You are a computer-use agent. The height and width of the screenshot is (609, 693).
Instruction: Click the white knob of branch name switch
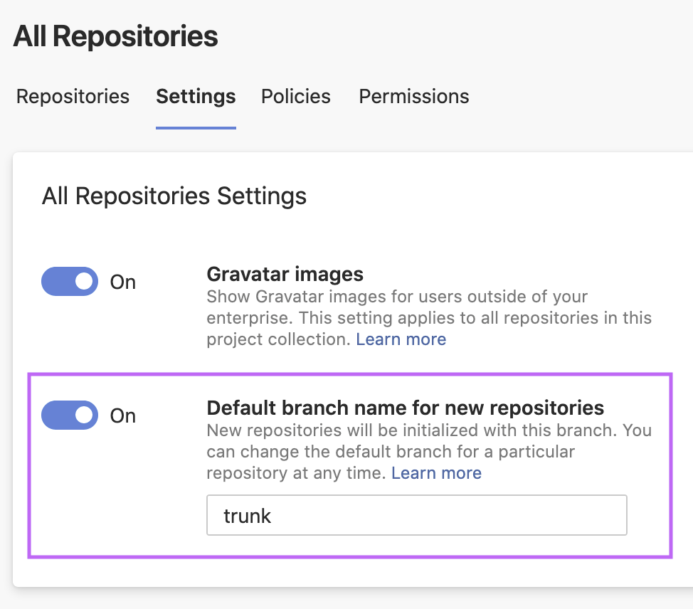(85, 415)
